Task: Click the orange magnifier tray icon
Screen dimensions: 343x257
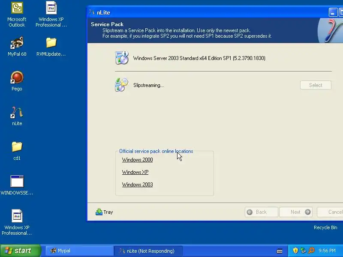Action: [x=312, y=251]
